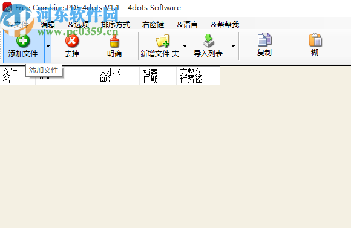This screenshot has height=228, width=351.
Task: Sort by the 文件名 column header
Action: tap(18, 76)
